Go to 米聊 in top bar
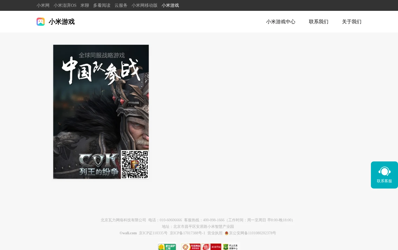This screenshot has width=398, height=250. pyautogui.click(x=85, y=5)
